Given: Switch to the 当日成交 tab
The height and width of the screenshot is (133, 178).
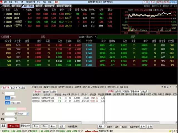Looking at the screenshot, I should click(x=118, y=92).
